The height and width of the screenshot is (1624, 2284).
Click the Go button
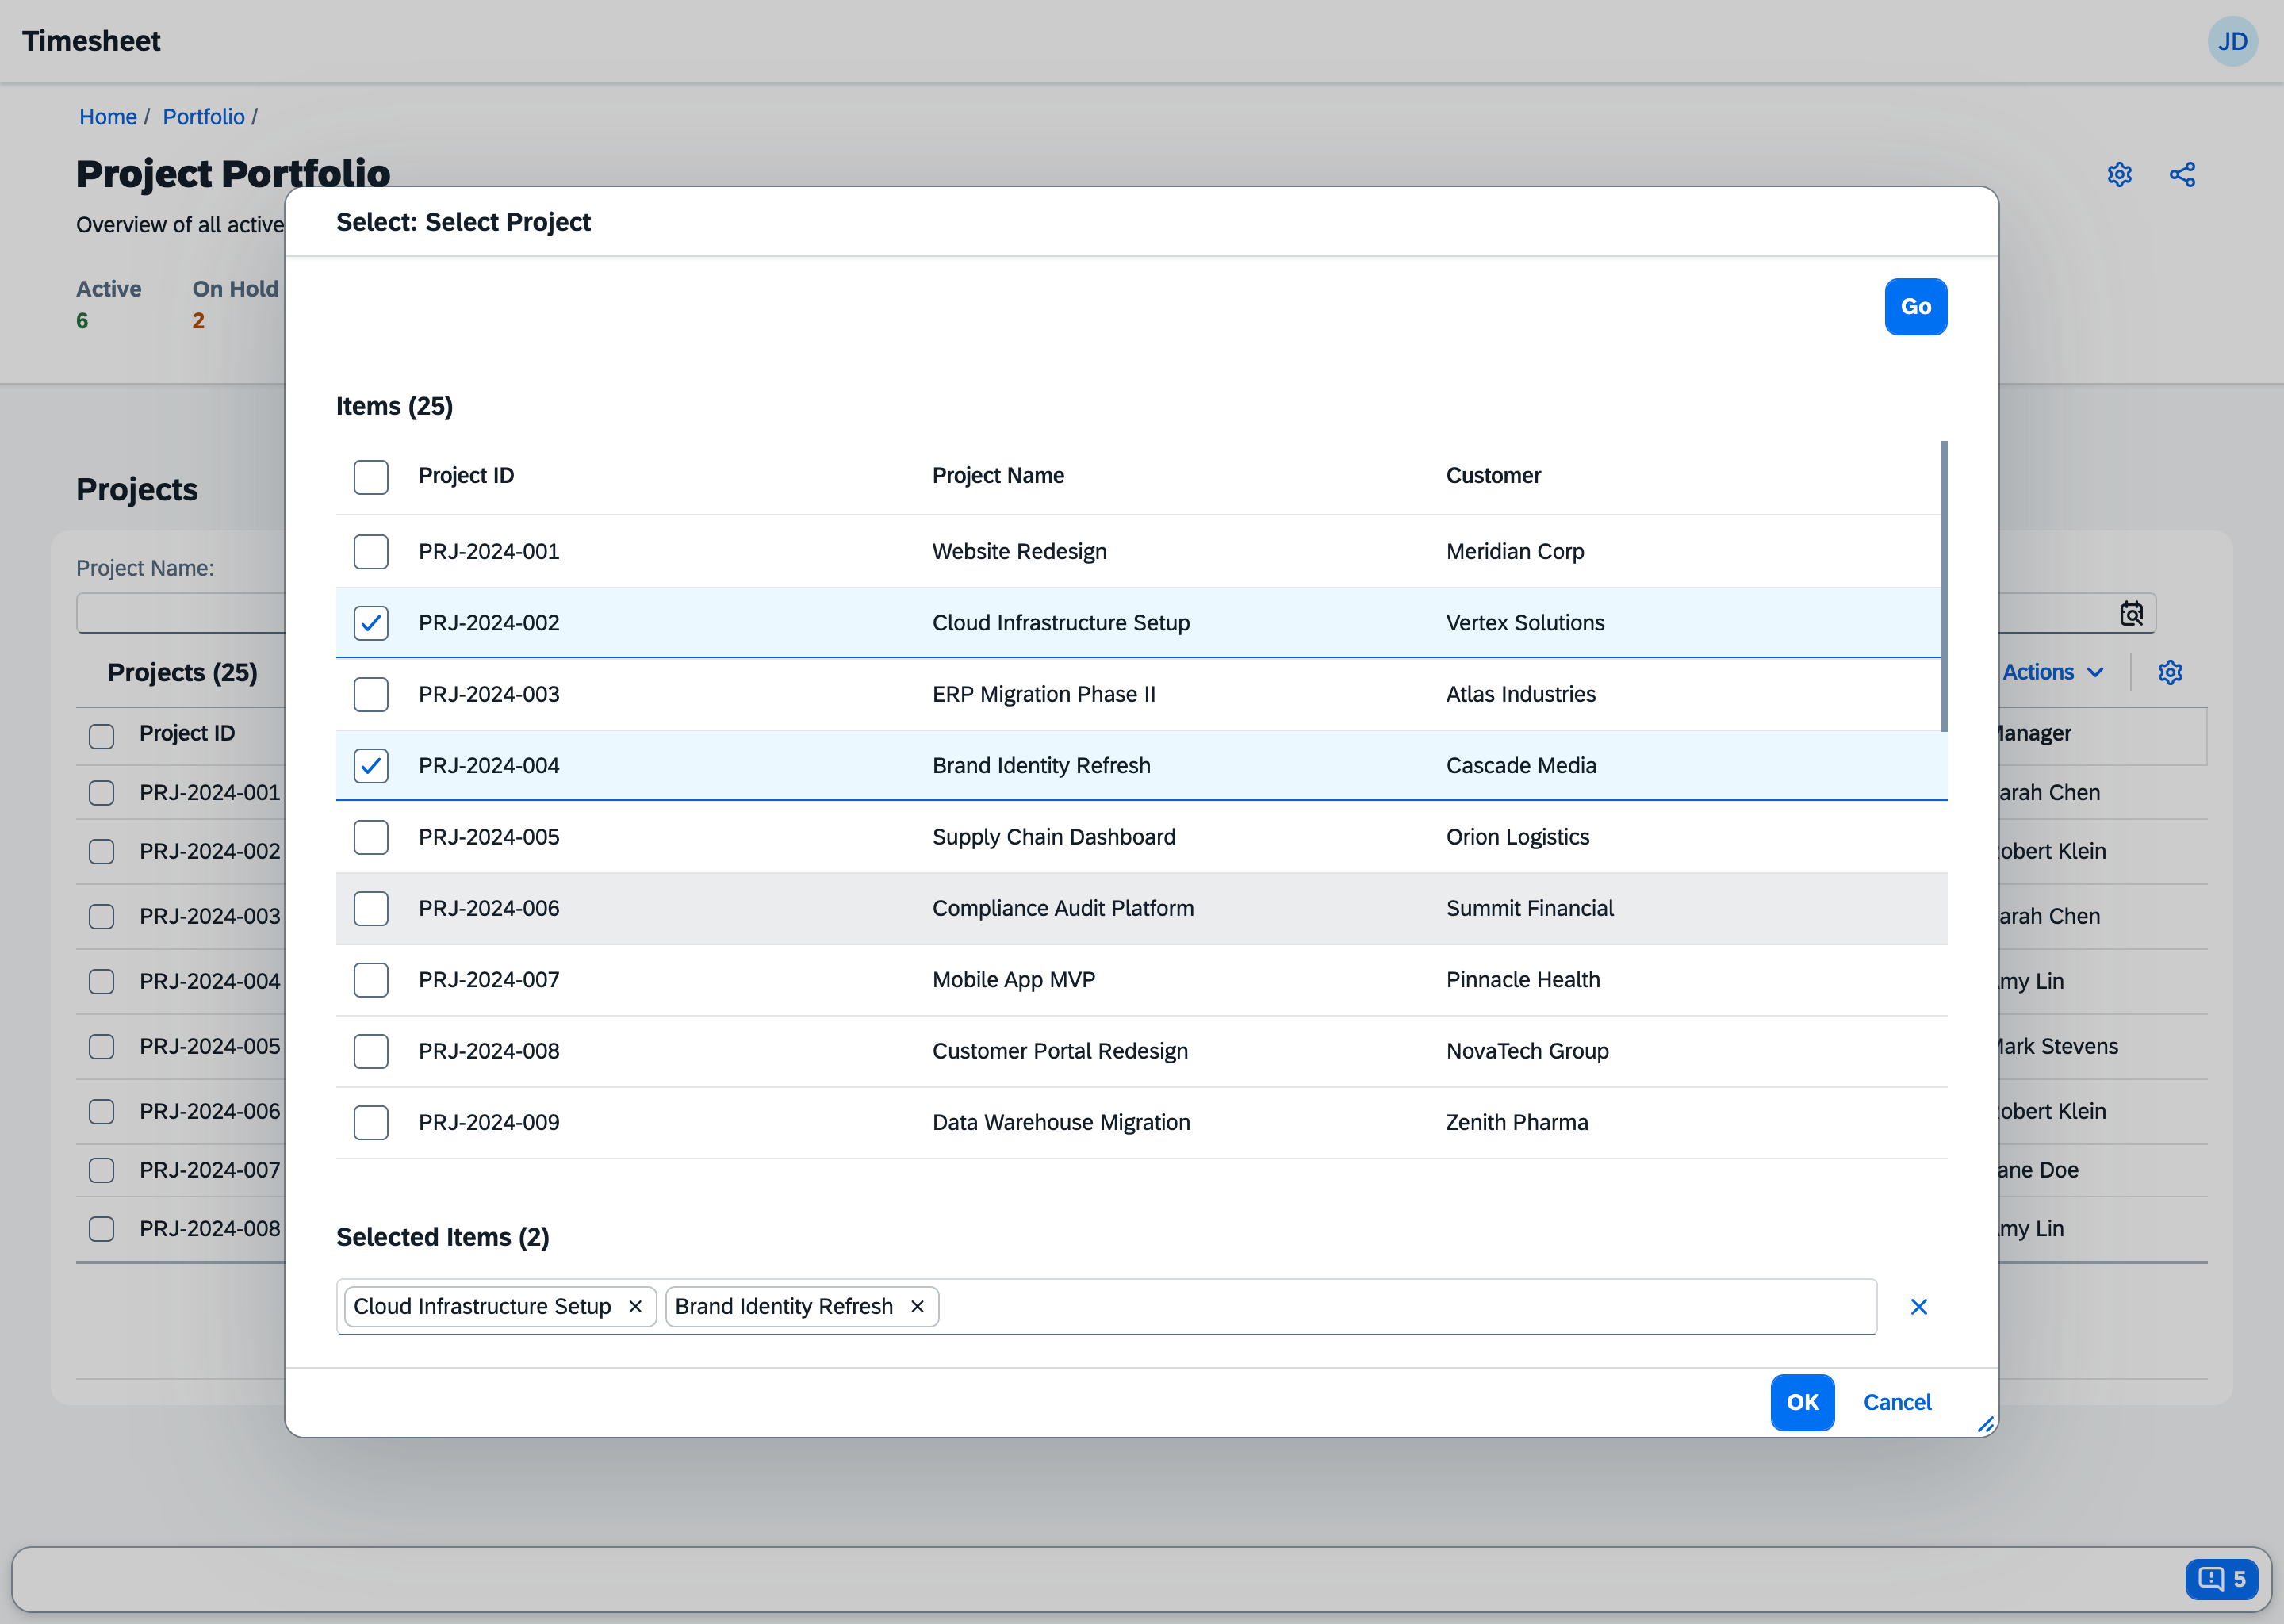coord(1915,307)
